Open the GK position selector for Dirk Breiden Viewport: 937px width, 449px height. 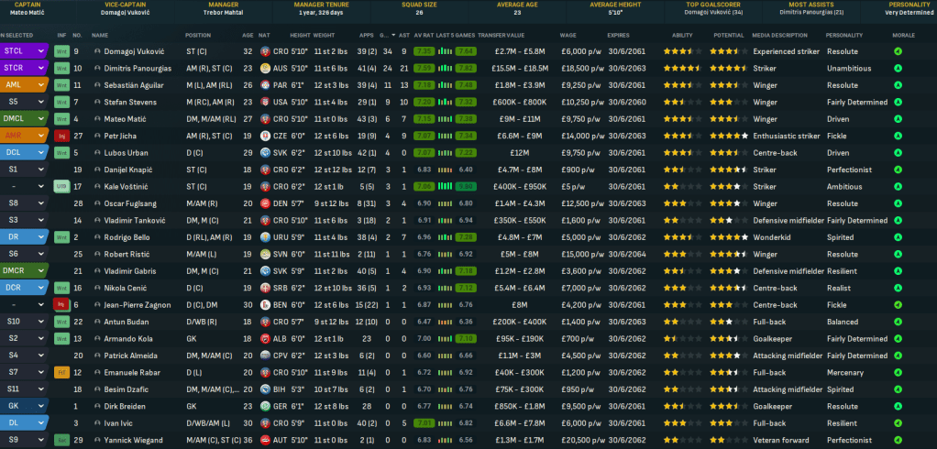click(24, 407)
